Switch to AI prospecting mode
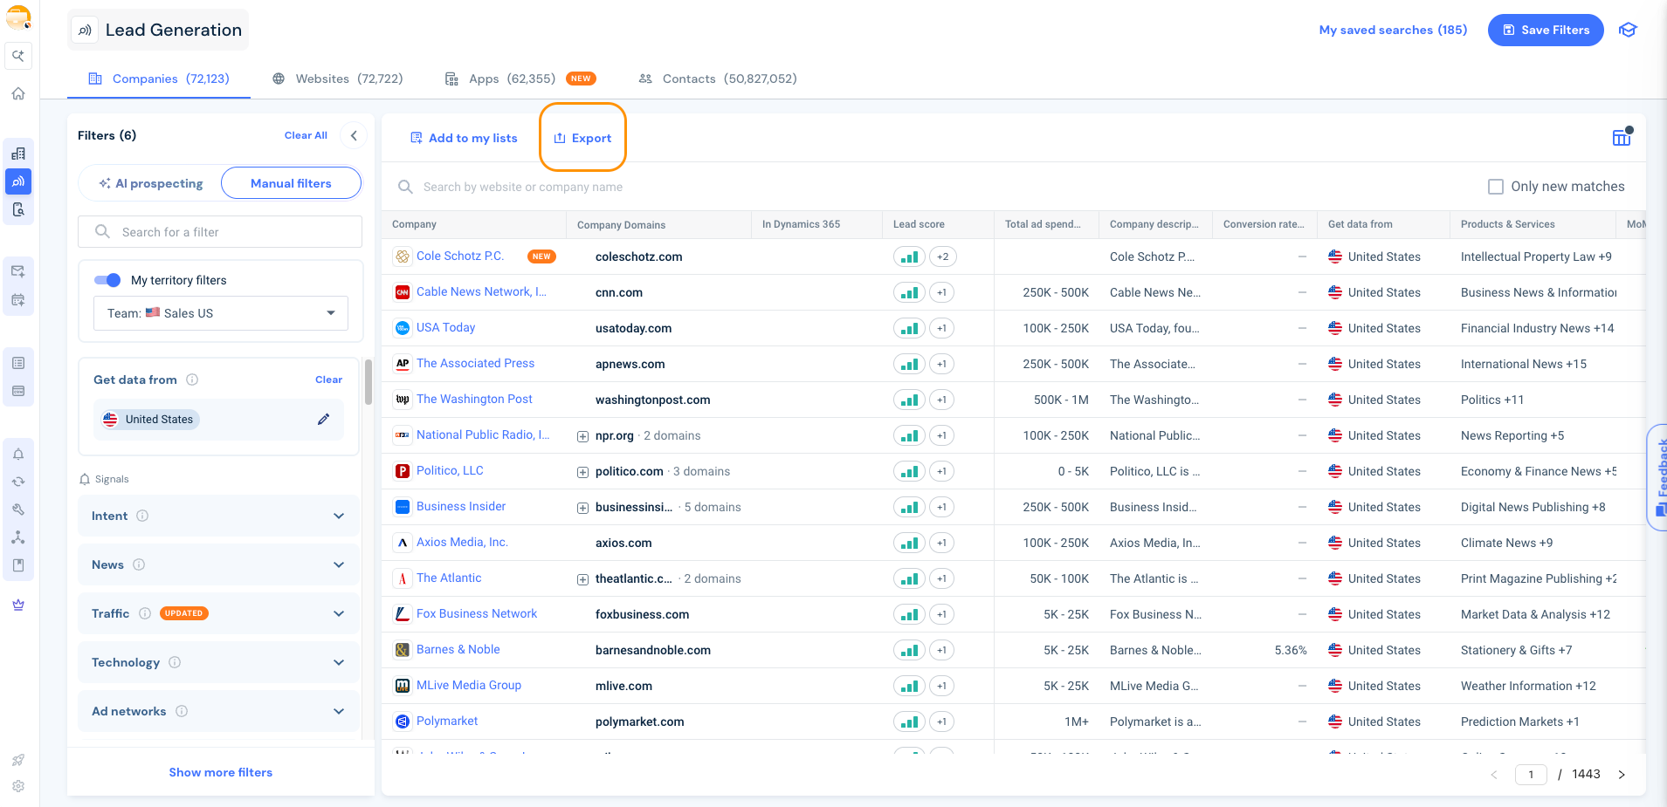This screenshot has height=807, width=1667. tap(151, 183)
